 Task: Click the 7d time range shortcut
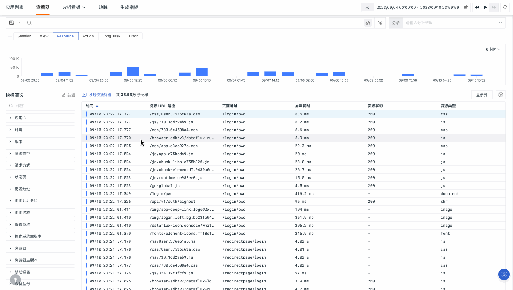(367, 7)
